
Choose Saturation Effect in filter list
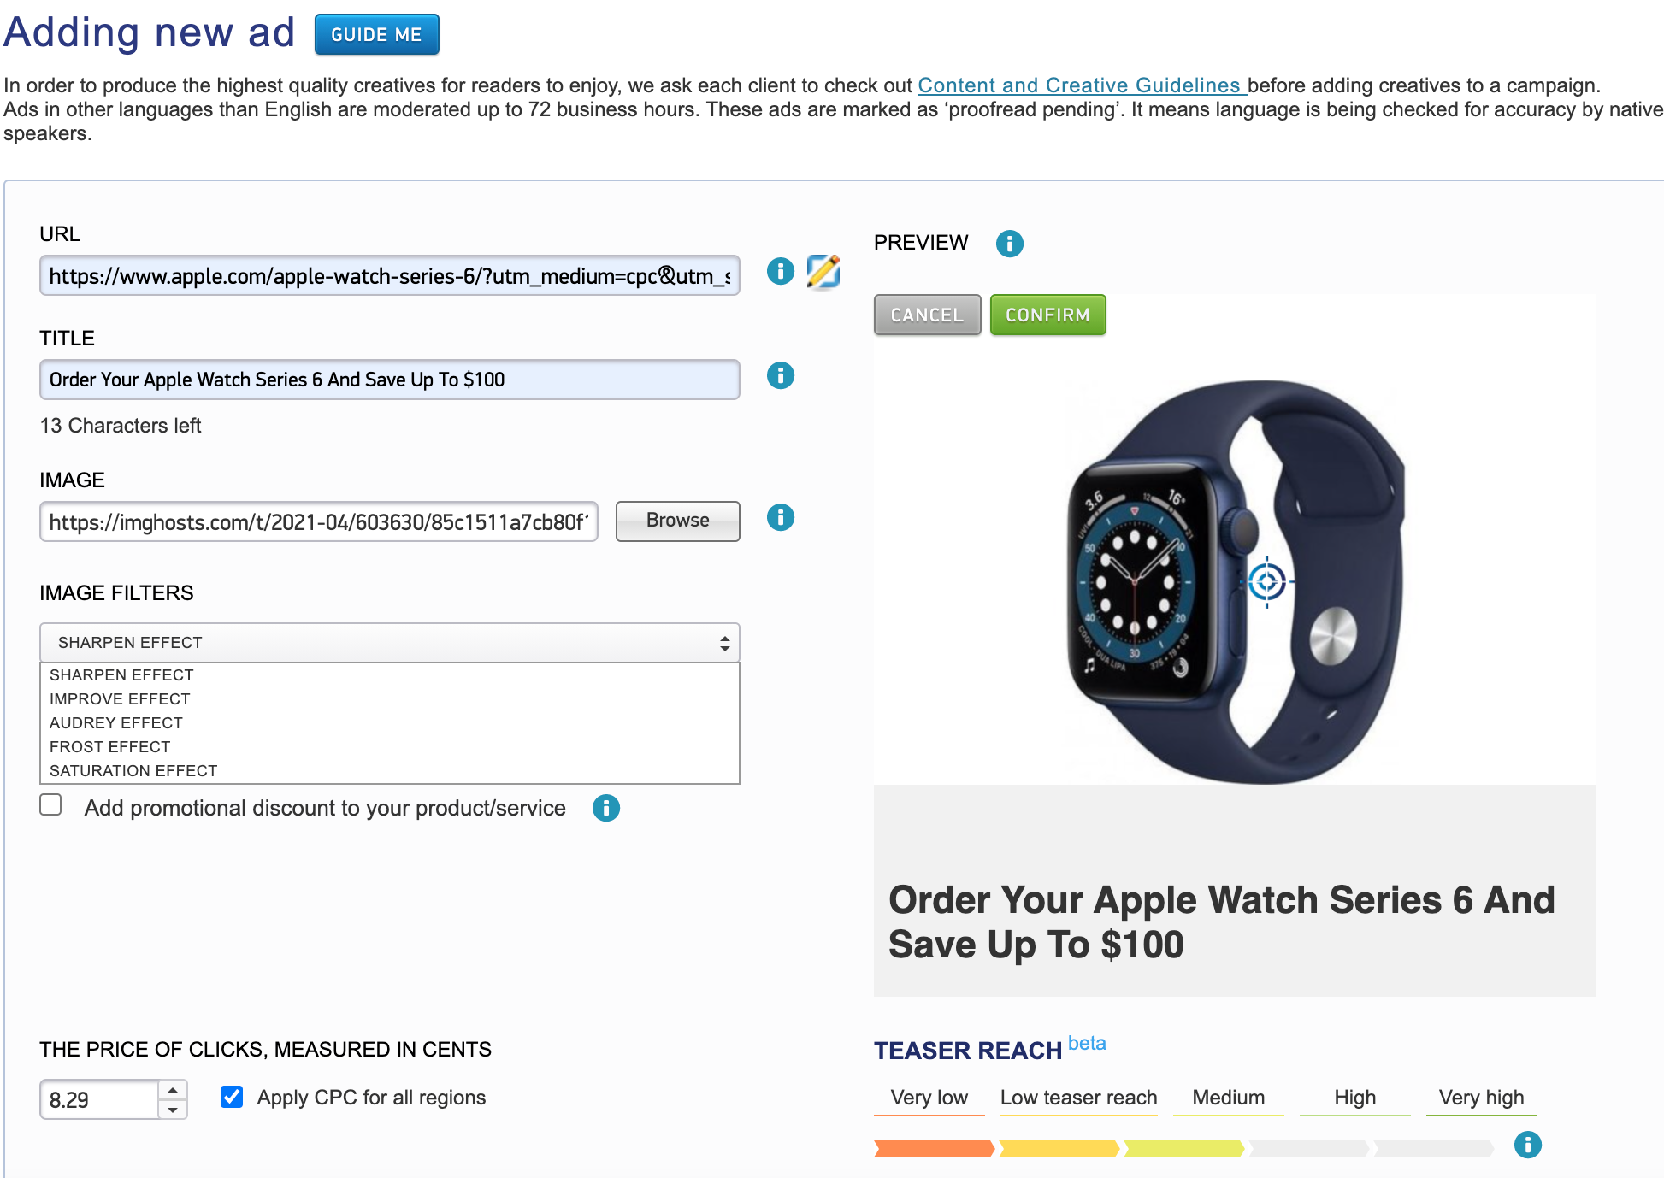coord(133,771)
